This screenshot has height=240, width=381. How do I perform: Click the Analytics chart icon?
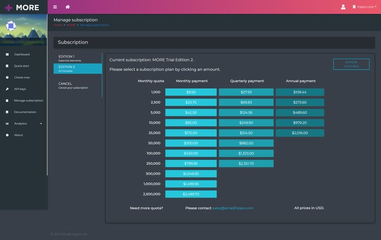(x=7, y=124)
